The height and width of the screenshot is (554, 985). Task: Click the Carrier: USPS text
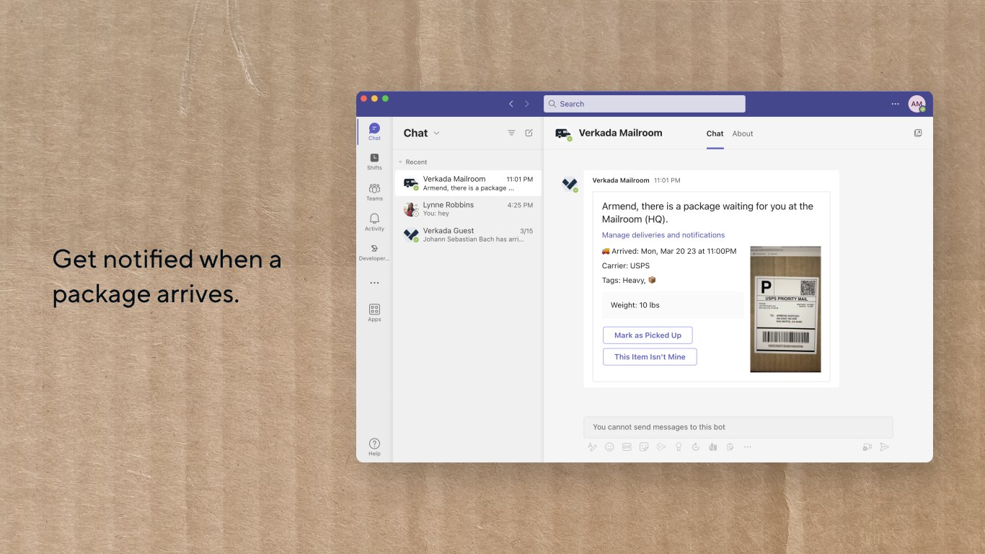pos(626,265)
